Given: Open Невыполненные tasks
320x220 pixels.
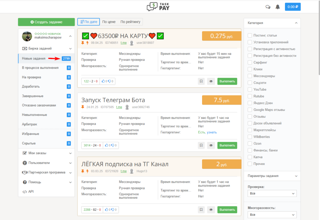Looking at the screenshot, I should 47,115.
